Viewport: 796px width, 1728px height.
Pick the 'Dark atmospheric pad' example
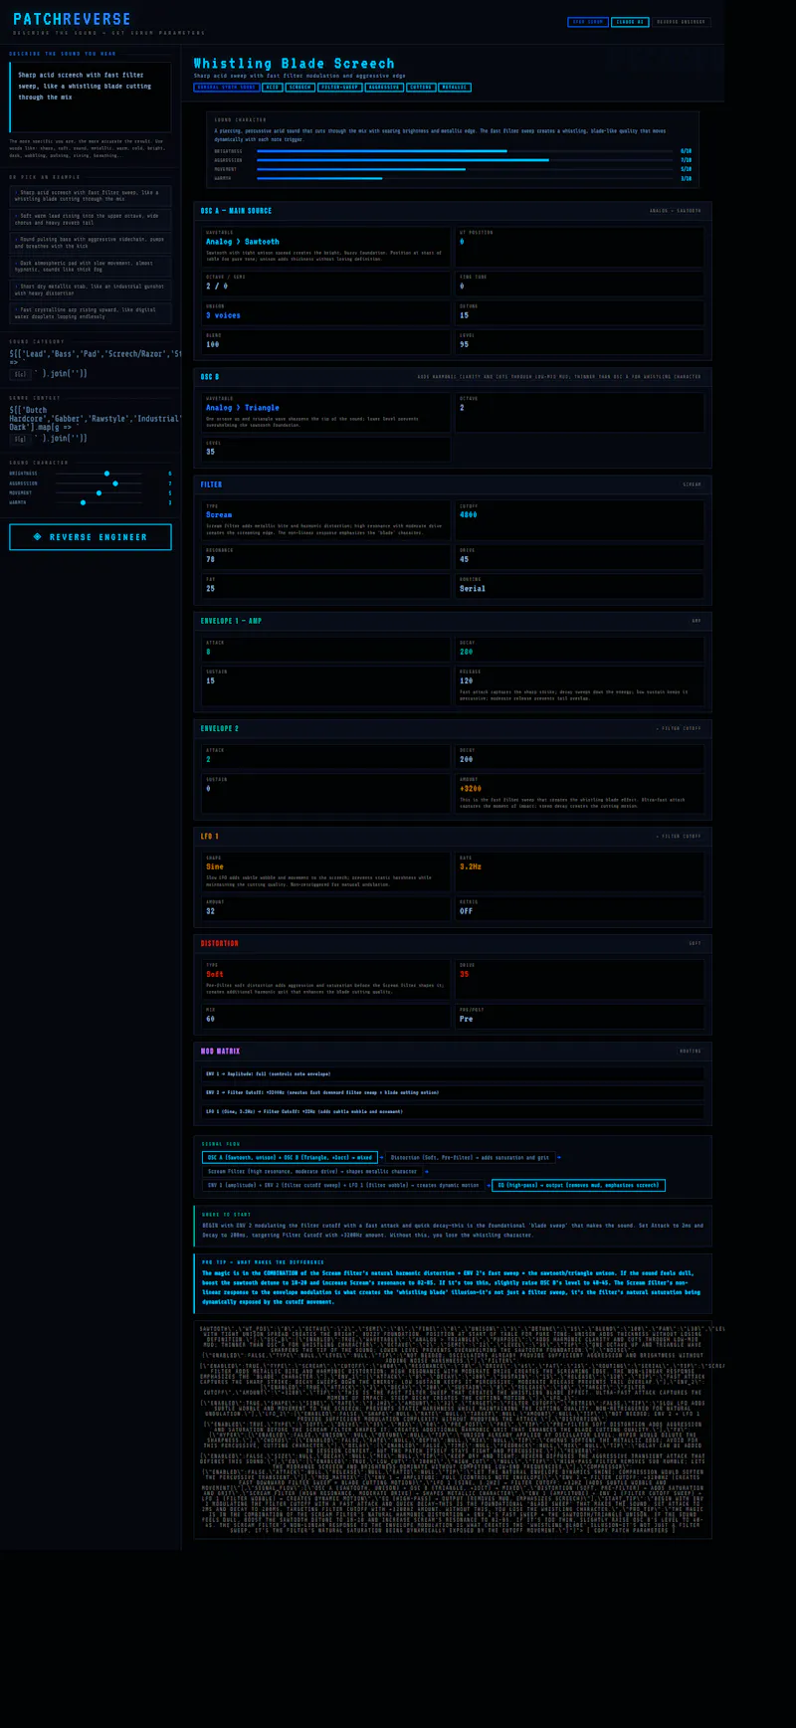(x=91, y=267)
